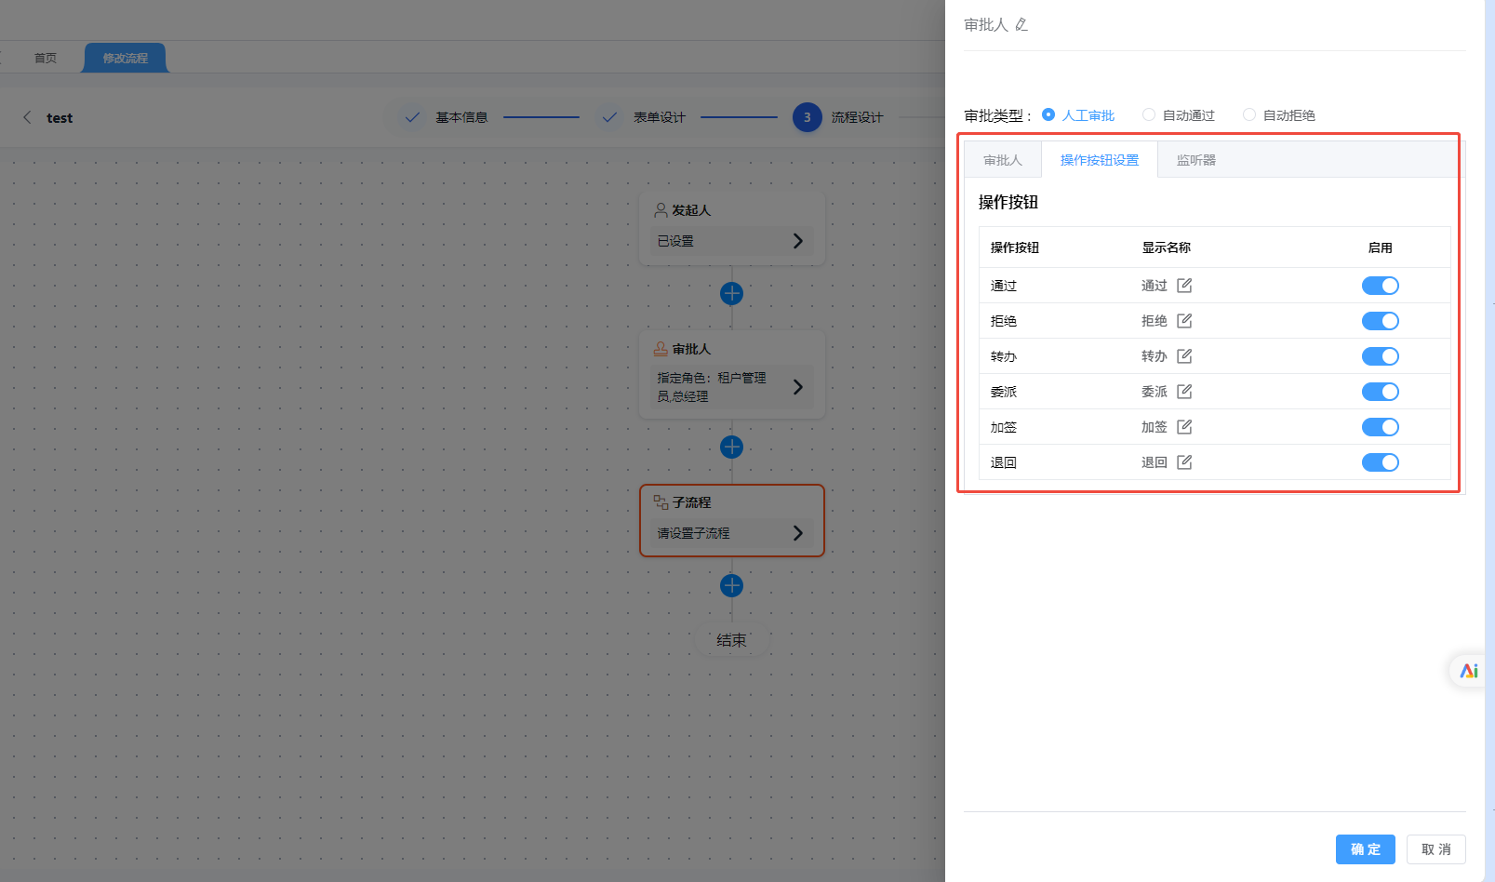The width and height of the screenshot is (1495, 882).
Task: Click 显示名称 column header
Action: 1167,247
